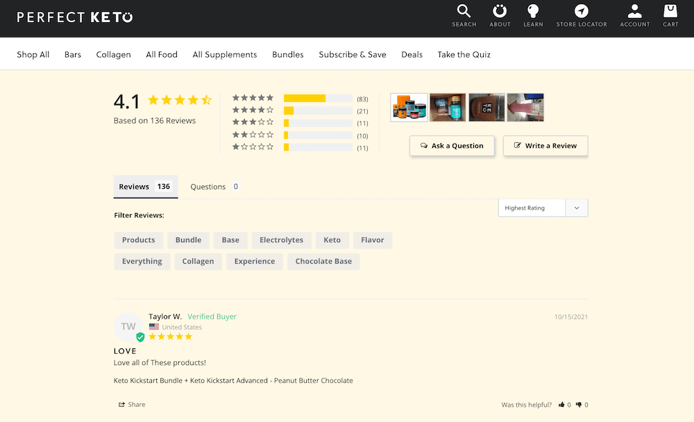The image size is (694, 422).
Task: Open Shop All menu
Action: 33,54
